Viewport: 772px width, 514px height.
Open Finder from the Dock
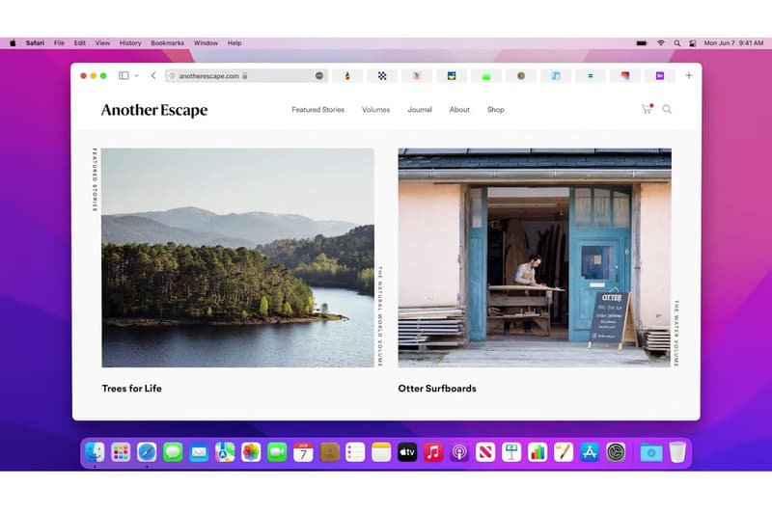[x=95, y=452]
